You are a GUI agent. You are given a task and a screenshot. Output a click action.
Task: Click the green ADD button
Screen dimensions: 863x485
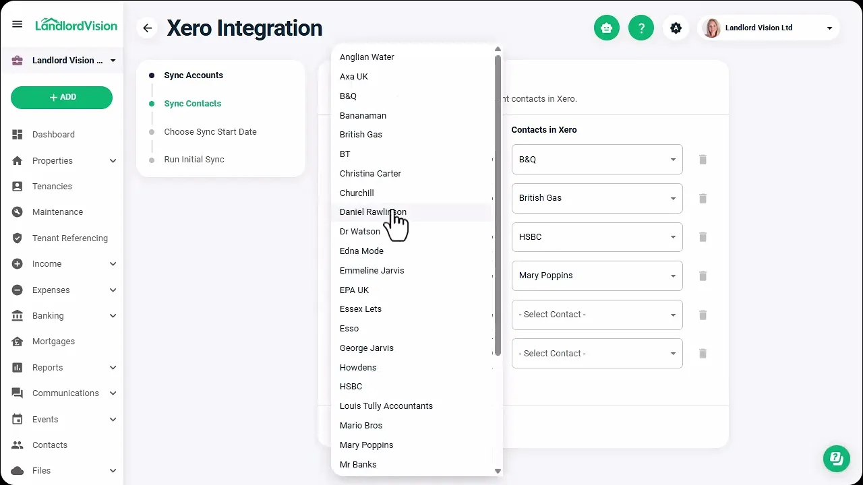pos(61,98)
